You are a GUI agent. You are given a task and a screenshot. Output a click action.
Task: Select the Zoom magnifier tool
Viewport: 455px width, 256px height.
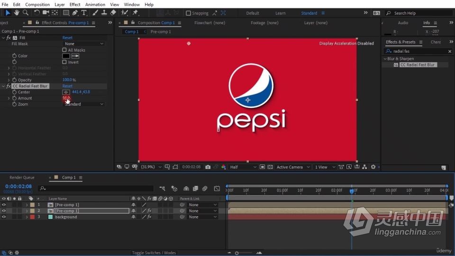26,12
